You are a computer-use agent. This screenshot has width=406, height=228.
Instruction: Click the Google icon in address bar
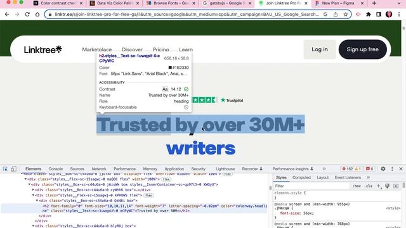(x=325, y=14)
